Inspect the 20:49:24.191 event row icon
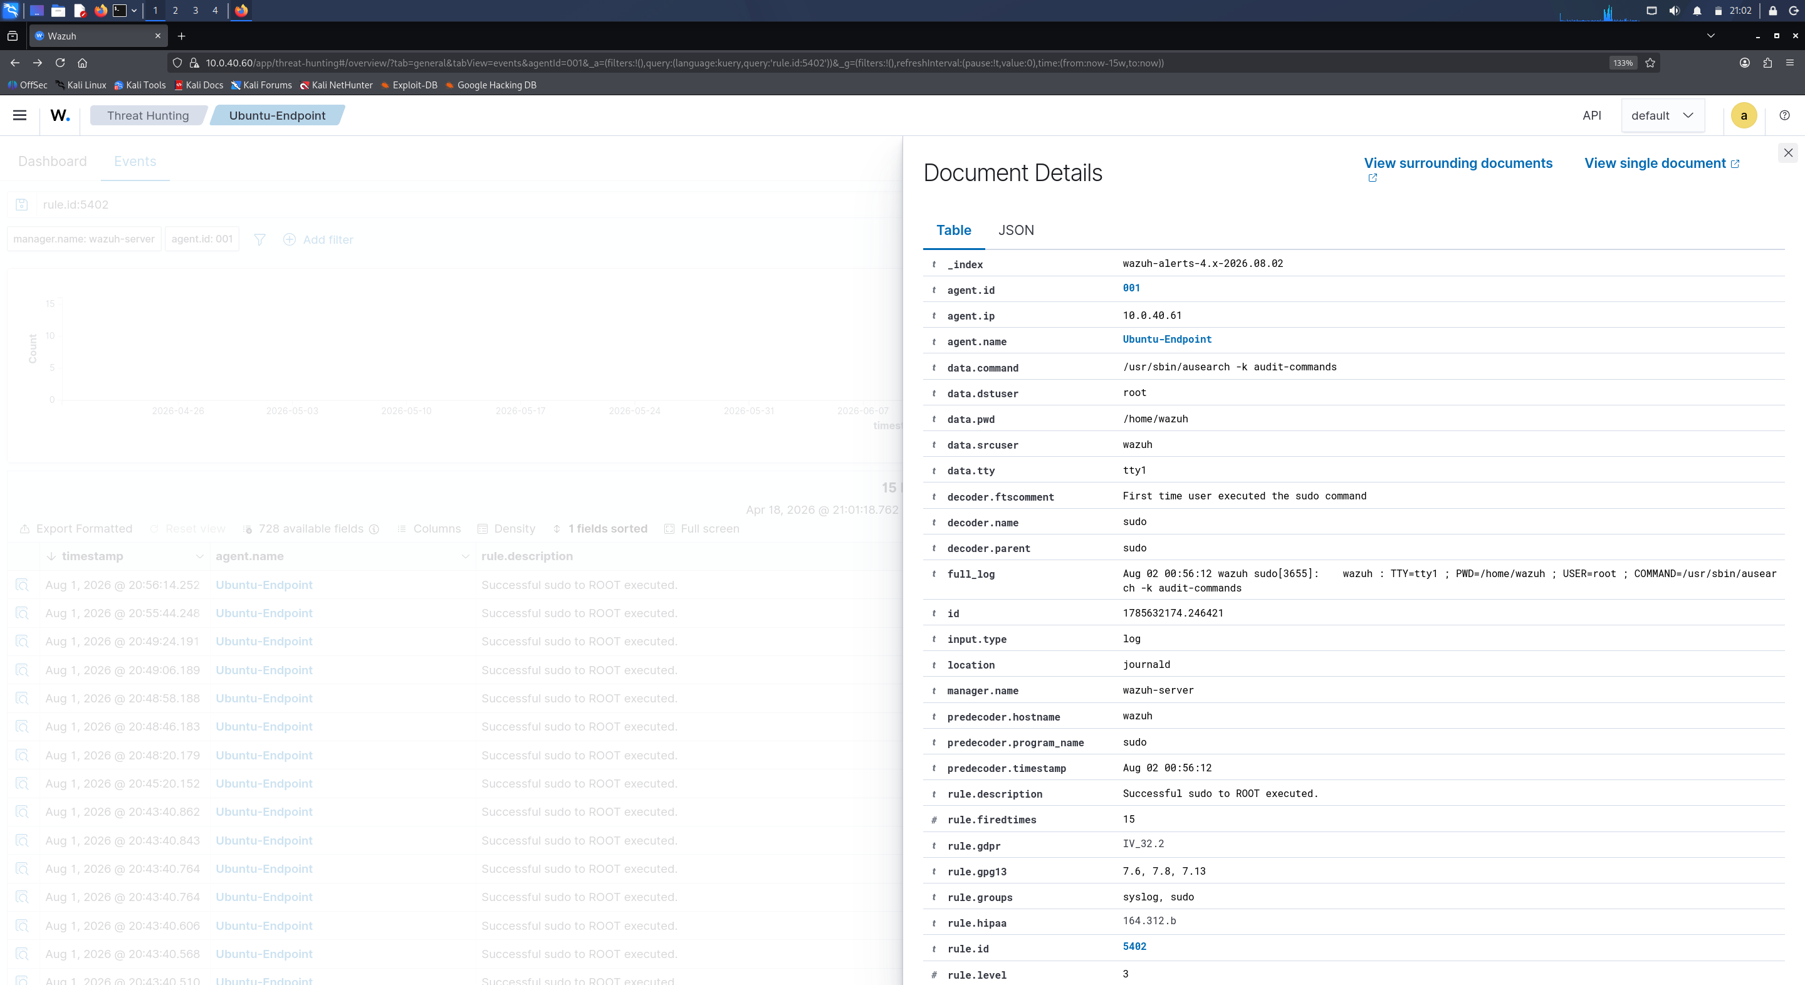The width and height of the screenshot is (1805, 985). pos(22,642)
